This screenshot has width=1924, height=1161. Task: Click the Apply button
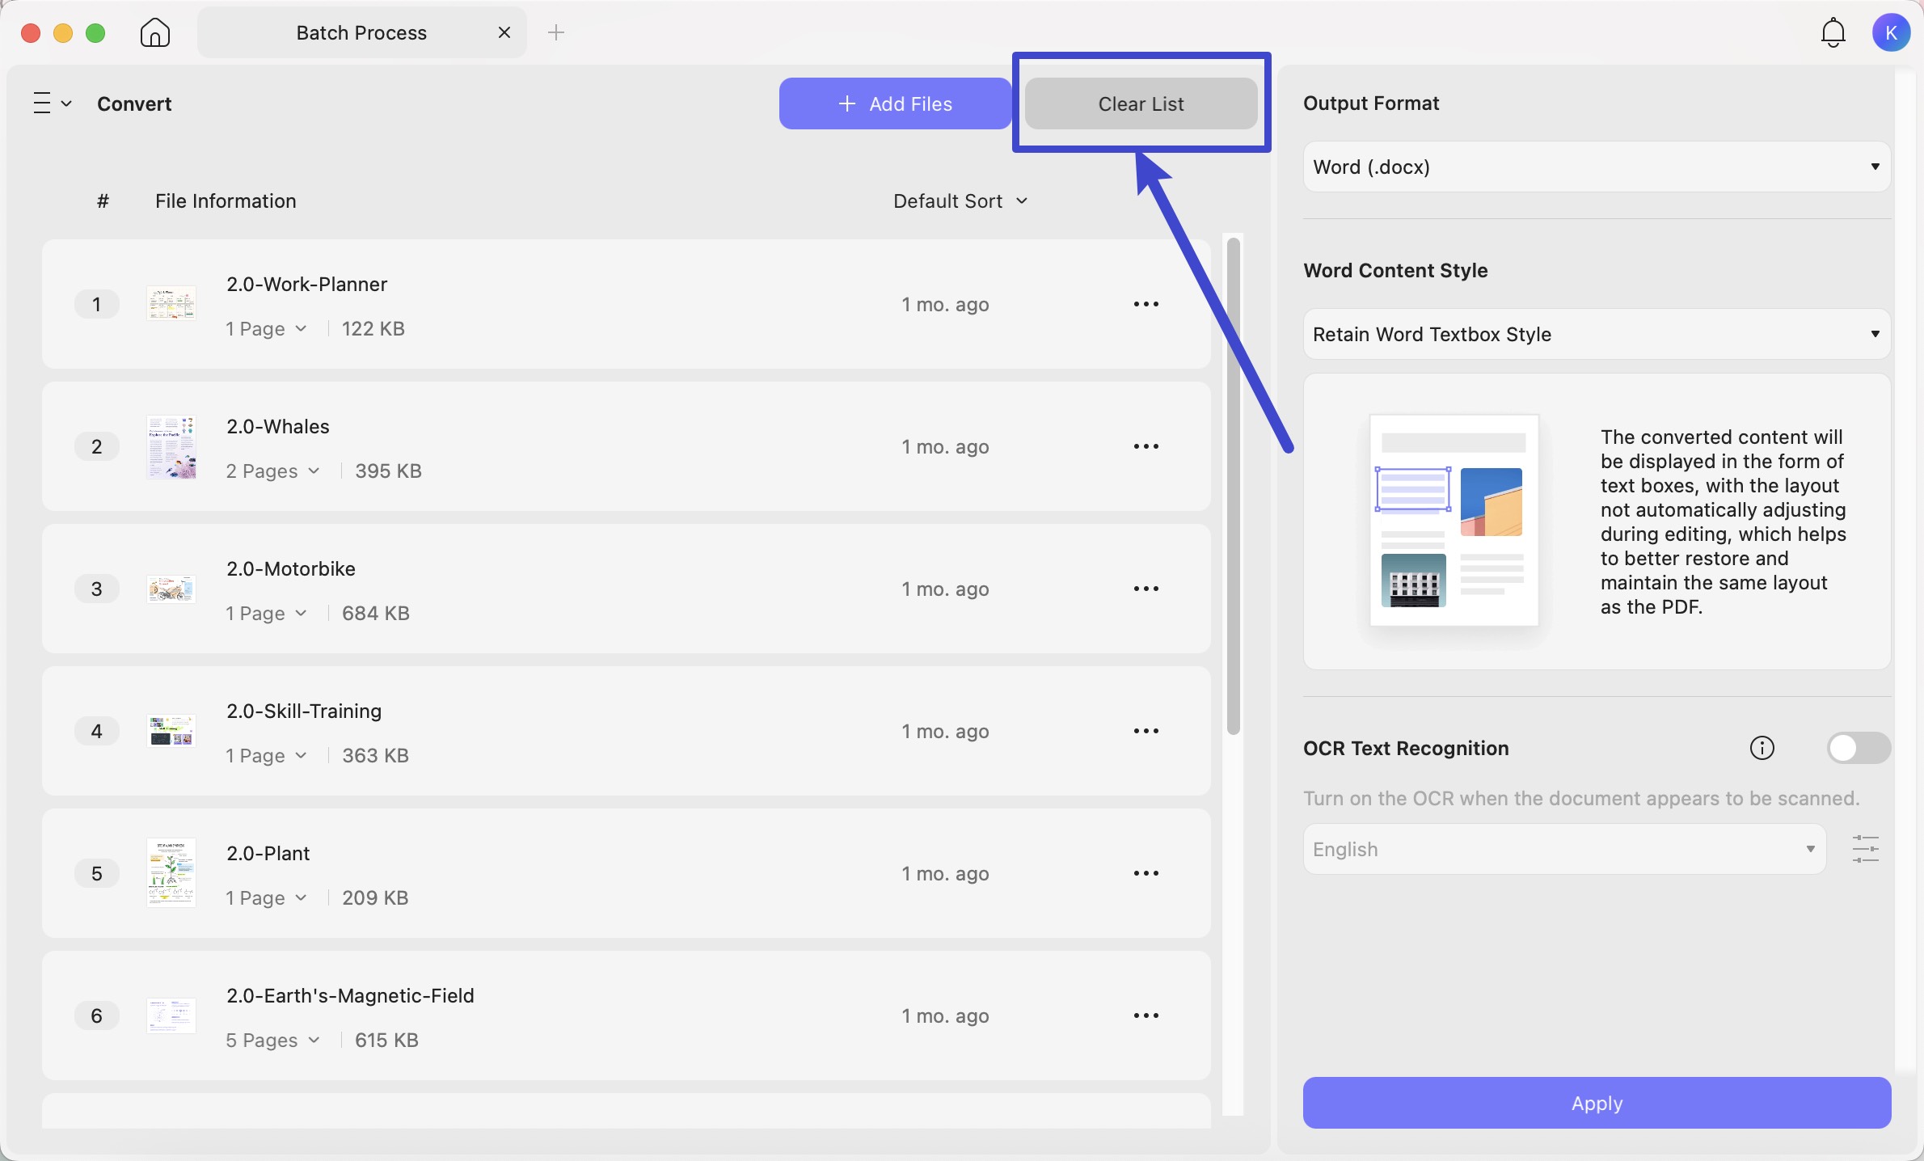tap(1597, 1103)
